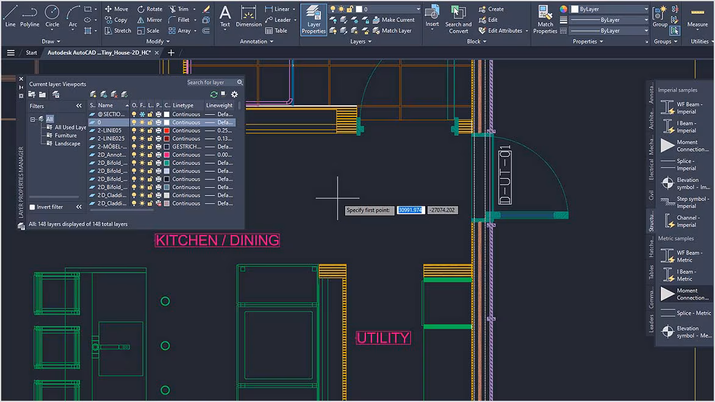Activate the Circle tool
Viewport: 715px width, 402px height.
tap(52, 16)
